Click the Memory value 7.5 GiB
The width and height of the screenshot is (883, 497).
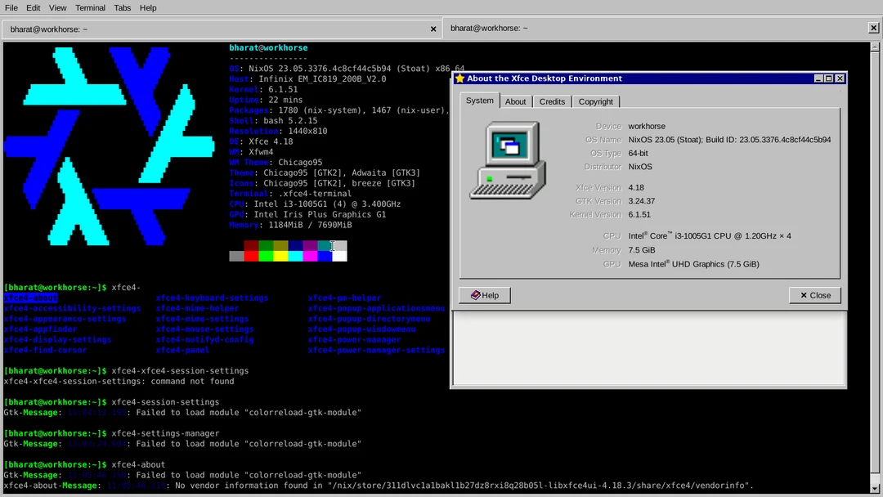coord(642,250)
